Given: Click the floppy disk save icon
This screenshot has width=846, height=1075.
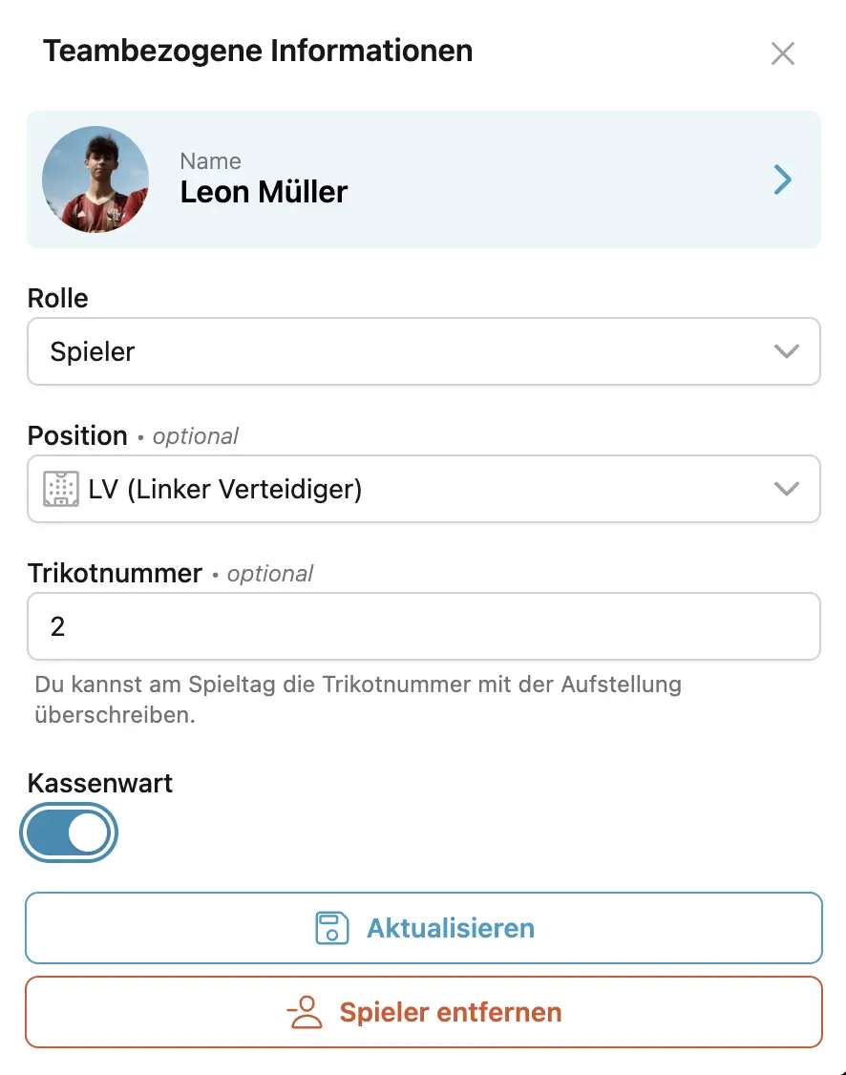Looking at the screenshot, I should (332, 928).
